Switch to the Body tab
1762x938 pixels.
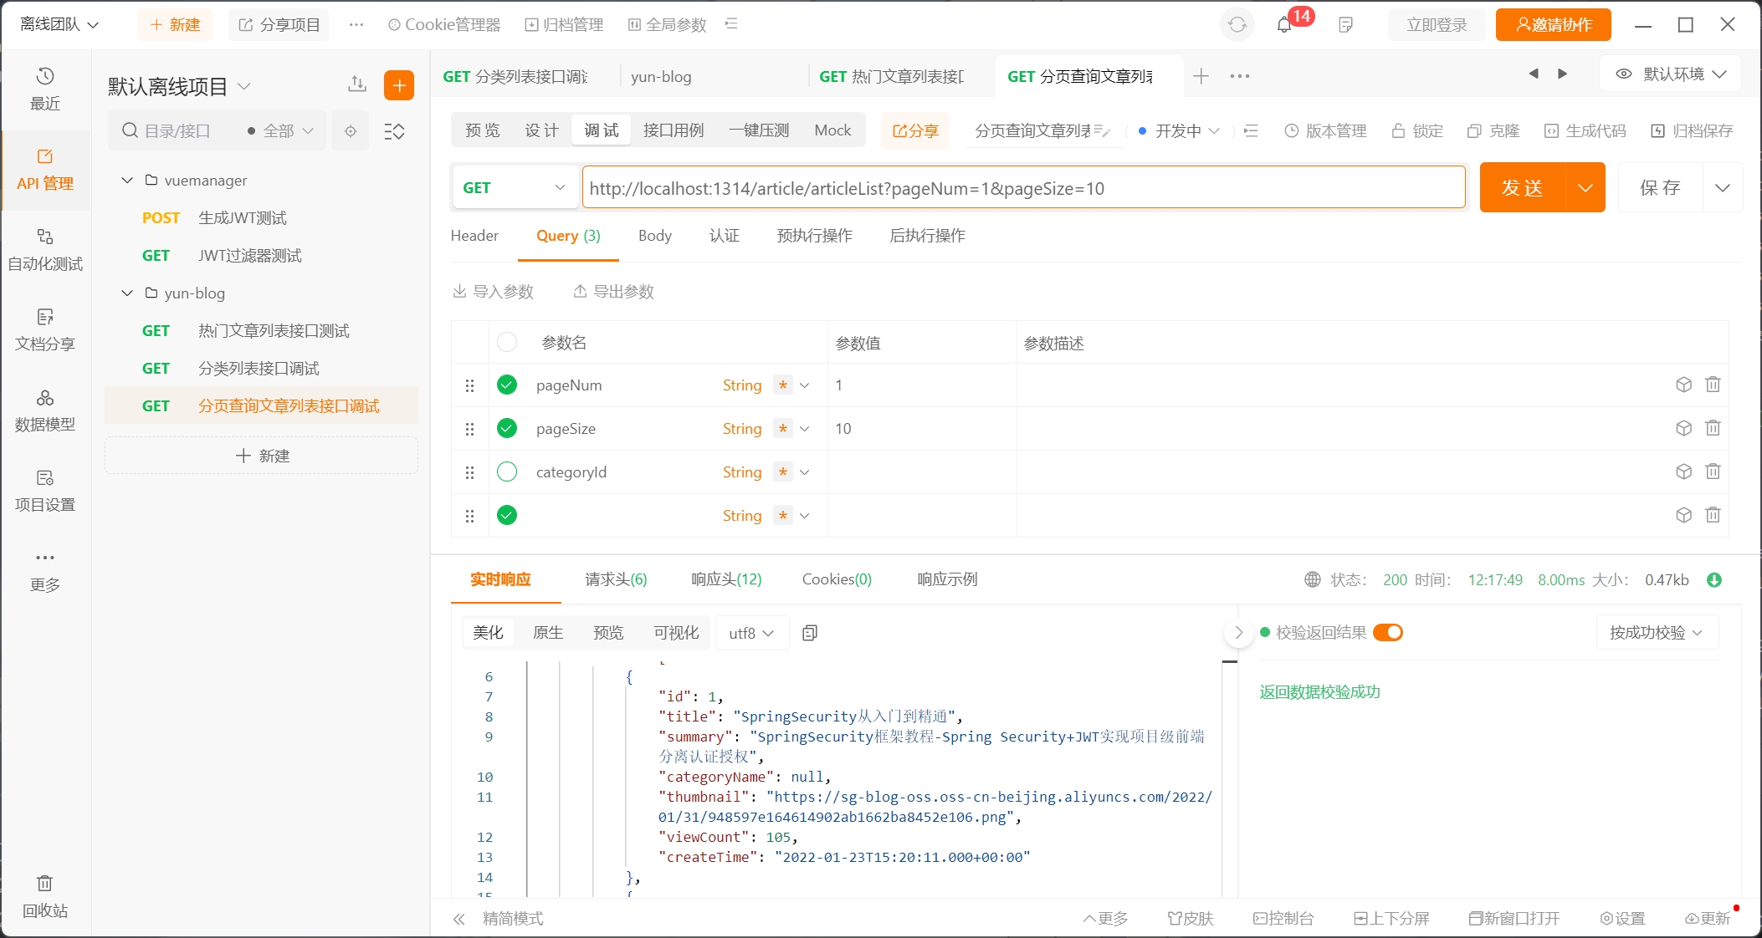[x=654, y=236]
